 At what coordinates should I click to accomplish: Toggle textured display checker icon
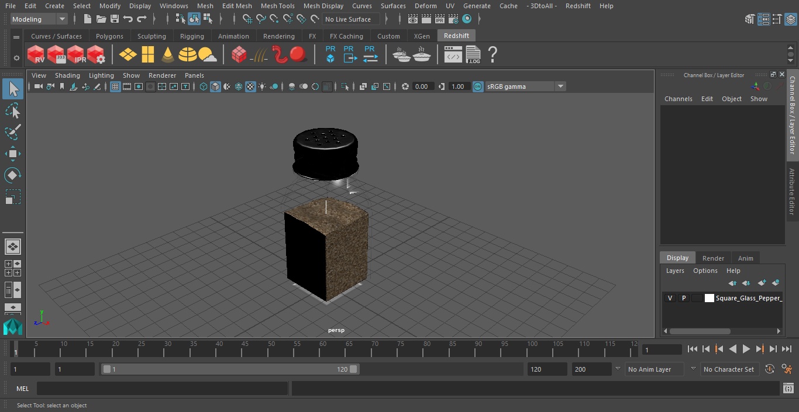pos(250,86)
